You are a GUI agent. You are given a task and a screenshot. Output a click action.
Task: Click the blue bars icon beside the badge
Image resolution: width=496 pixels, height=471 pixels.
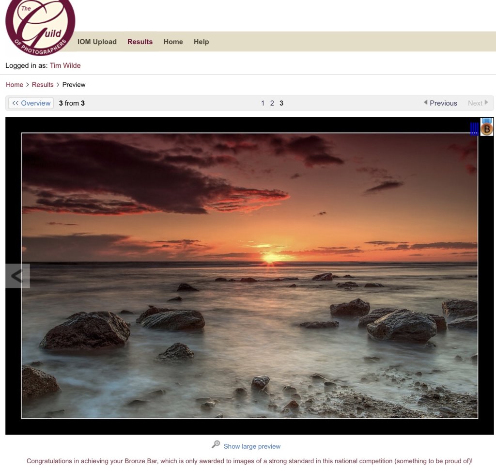475,128
